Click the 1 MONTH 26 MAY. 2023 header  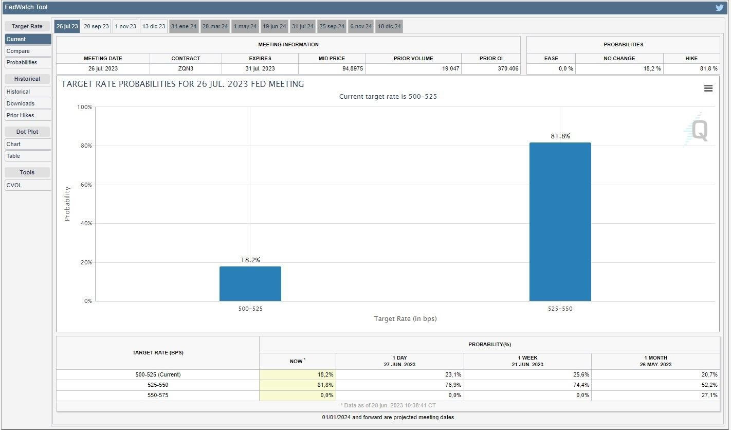[655, 361]
